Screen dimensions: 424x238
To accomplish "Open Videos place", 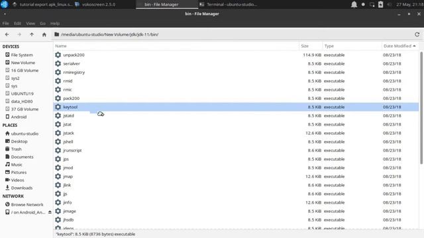I will [18, 180].
